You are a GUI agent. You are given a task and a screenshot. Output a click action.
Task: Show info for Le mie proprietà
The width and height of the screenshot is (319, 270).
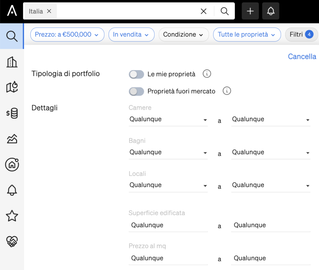point(207,74)
